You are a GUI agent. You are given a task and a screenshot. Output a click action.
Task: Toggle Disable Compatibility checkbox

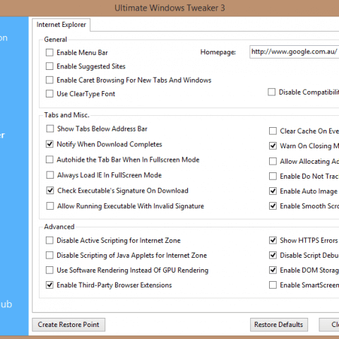[272, 92]
